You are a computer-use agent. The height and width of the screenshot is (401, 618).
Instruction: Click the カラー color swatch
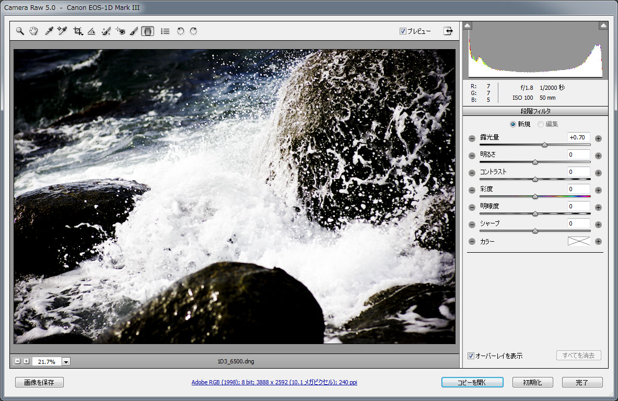[x=579, y=241]
